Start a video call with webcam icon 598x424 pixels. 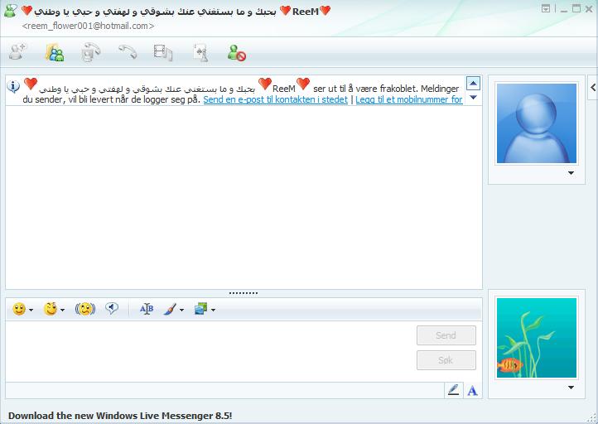[91, 52]
